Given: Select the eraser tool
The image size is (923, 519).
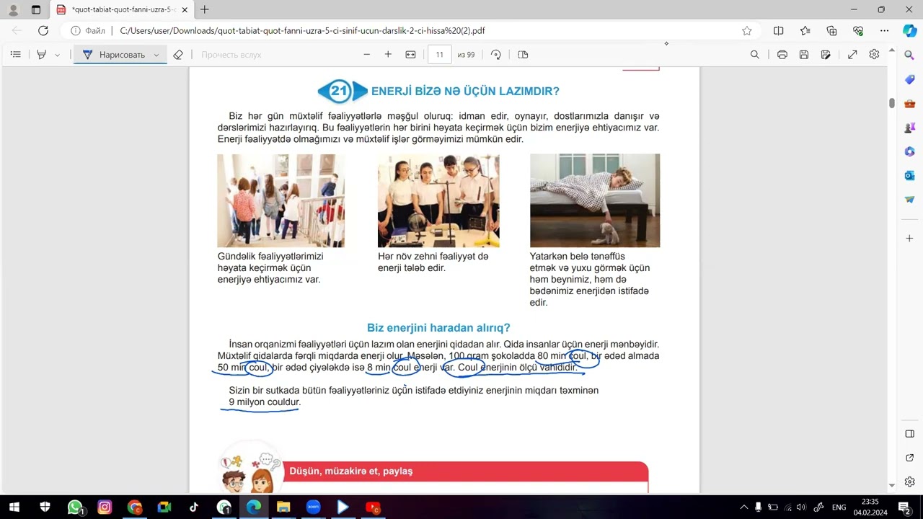Looking at the screenshot, I should point(178,55).
